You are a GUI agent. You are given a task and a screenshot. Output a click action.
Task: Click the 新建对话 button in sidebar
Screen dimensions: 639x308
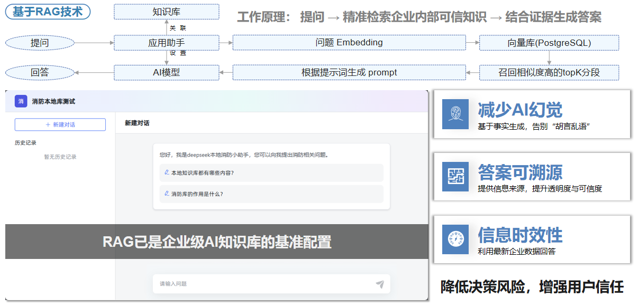[x=60, y=124]
